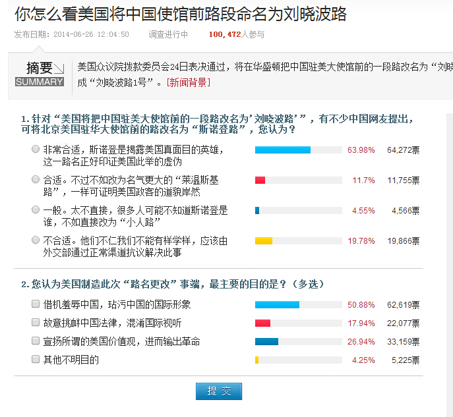Image resolution: width=453 pixels, height=417 pixels.
Task: Click the blue 50.88% result bar
Action: (x=277, y=305)
